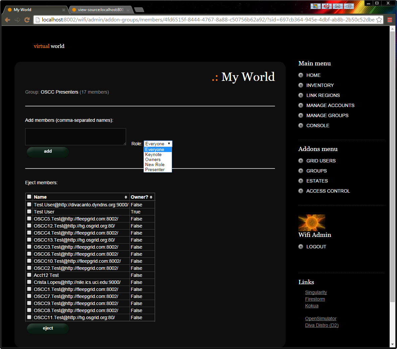
Task: Check the OSCC8.Test member checkbox
Action: coord(29,310)
